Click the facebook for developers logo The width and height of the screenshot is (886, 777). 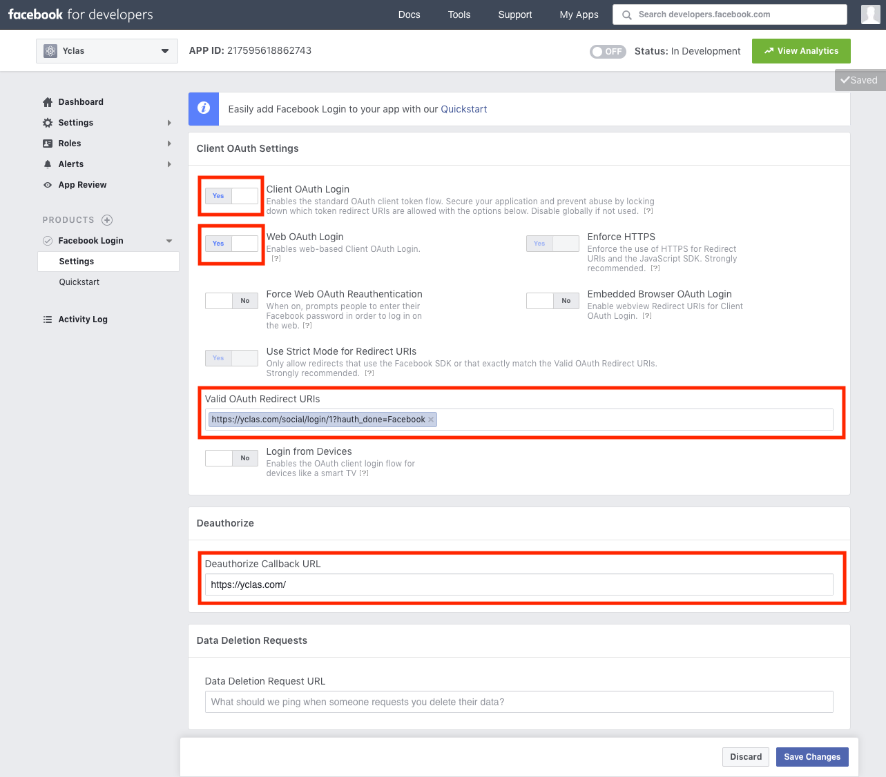81,14
